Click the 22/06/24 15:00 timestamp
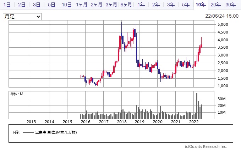 tap(222, 16)
